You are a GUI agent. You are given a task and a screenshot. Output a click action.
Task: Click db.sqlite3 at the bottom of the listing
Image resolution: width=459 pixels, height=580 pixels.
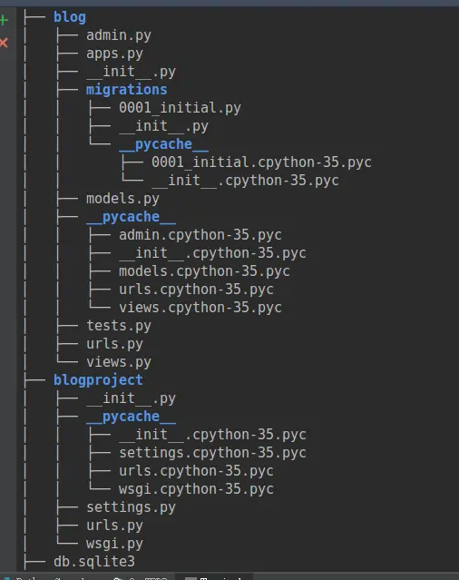(x=94, y=562)
